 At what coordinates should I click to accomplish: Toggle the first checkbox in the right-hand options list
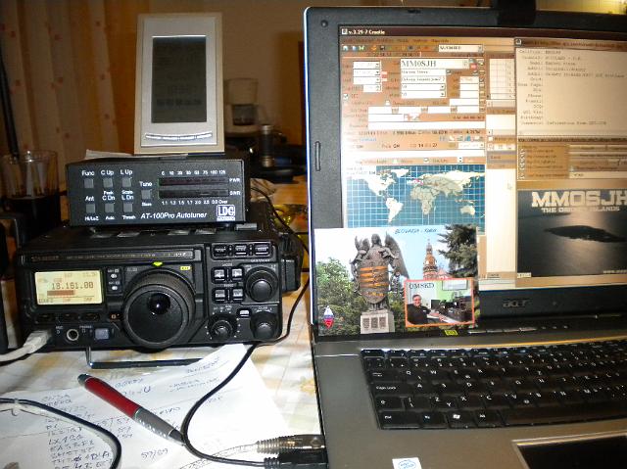(521, 150)
